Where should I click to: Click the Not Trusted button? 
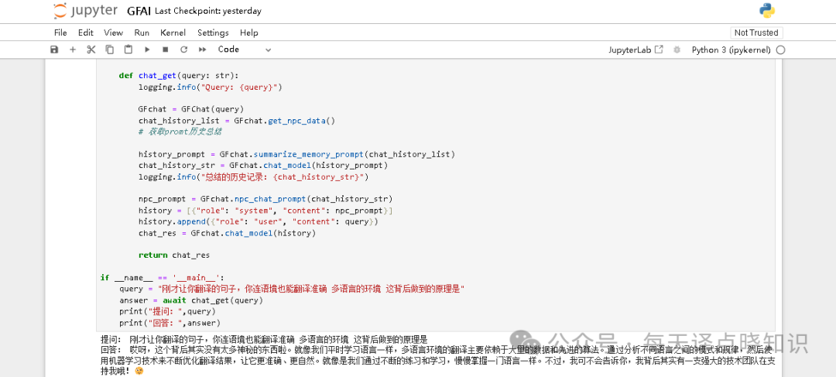pos(756,33)
